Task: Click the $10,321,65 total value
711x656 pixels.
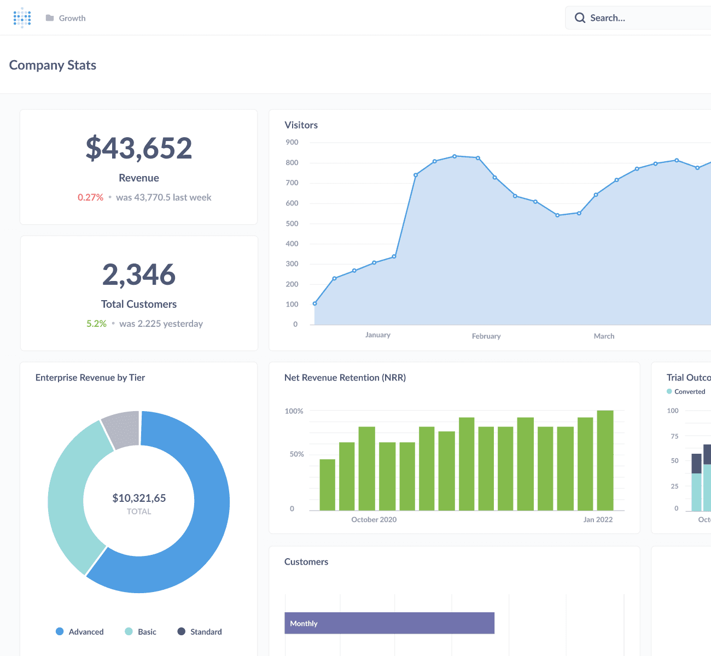Action: [139, 498]
